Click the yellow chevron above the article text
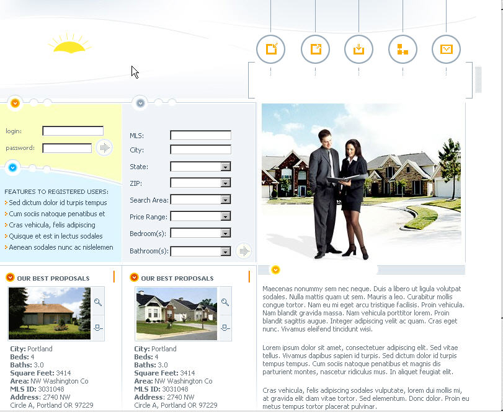The height and width of the screenshot is (412, 503). point(275,270)
